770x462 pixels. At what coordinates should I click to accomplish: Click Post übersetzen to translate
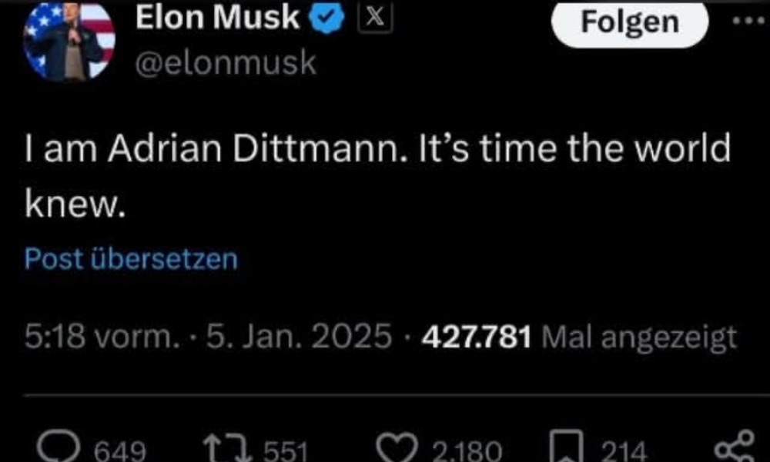click(x=131, y=260)
